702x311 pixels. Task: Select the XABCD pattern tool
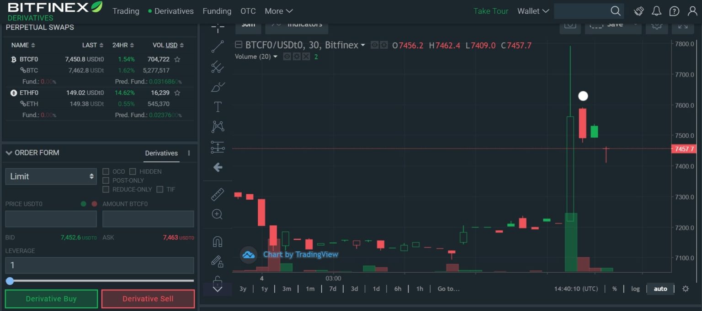coord(218,126)
